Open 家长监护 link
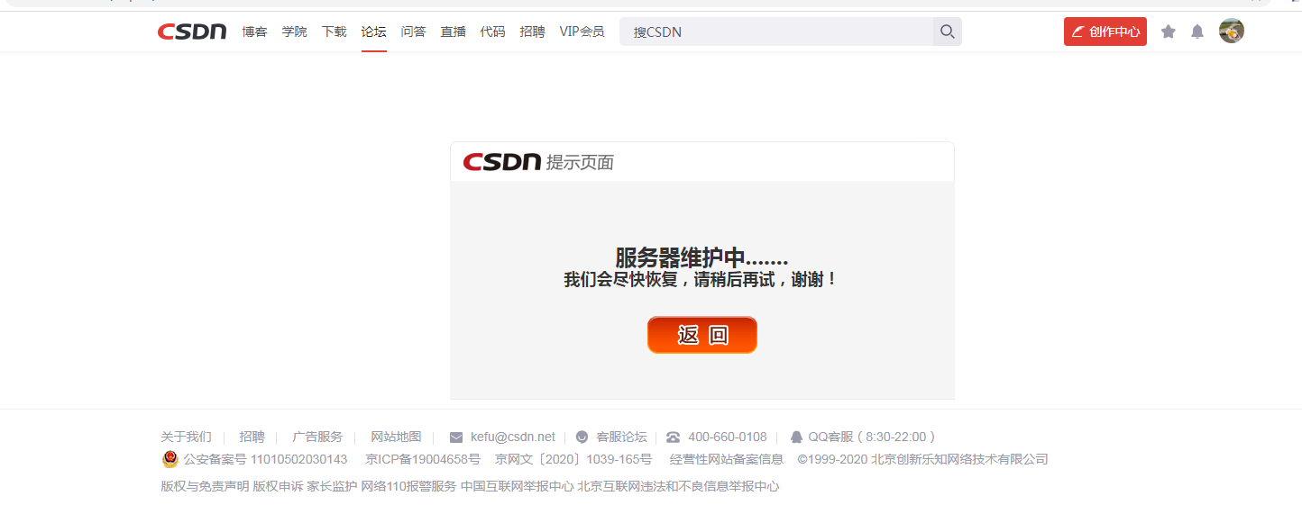 point(332,486)
